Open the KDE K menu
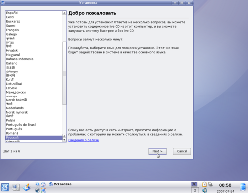Screen dimensions: 248x193 [x=5, y=187]
